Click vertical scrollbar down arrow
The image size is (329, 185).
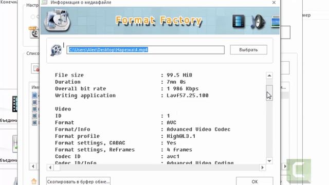(269, 161)
